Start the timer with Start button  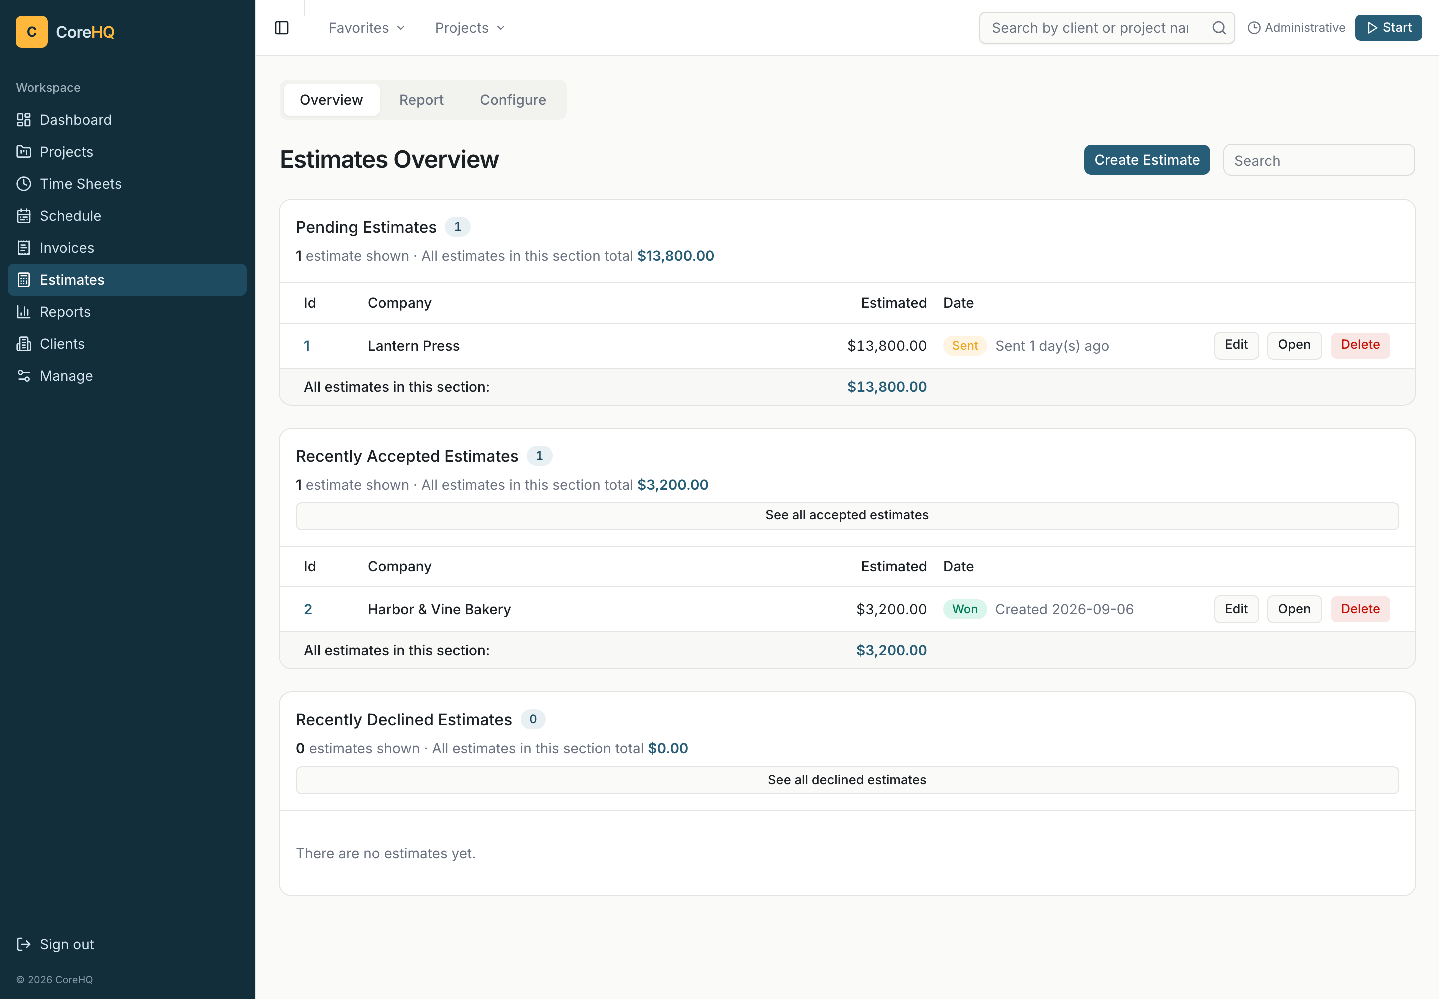1388,28
